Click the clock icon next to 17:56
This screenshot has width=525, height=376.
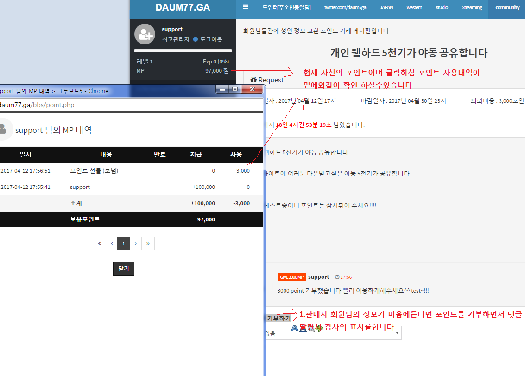[x=337, y=277]
